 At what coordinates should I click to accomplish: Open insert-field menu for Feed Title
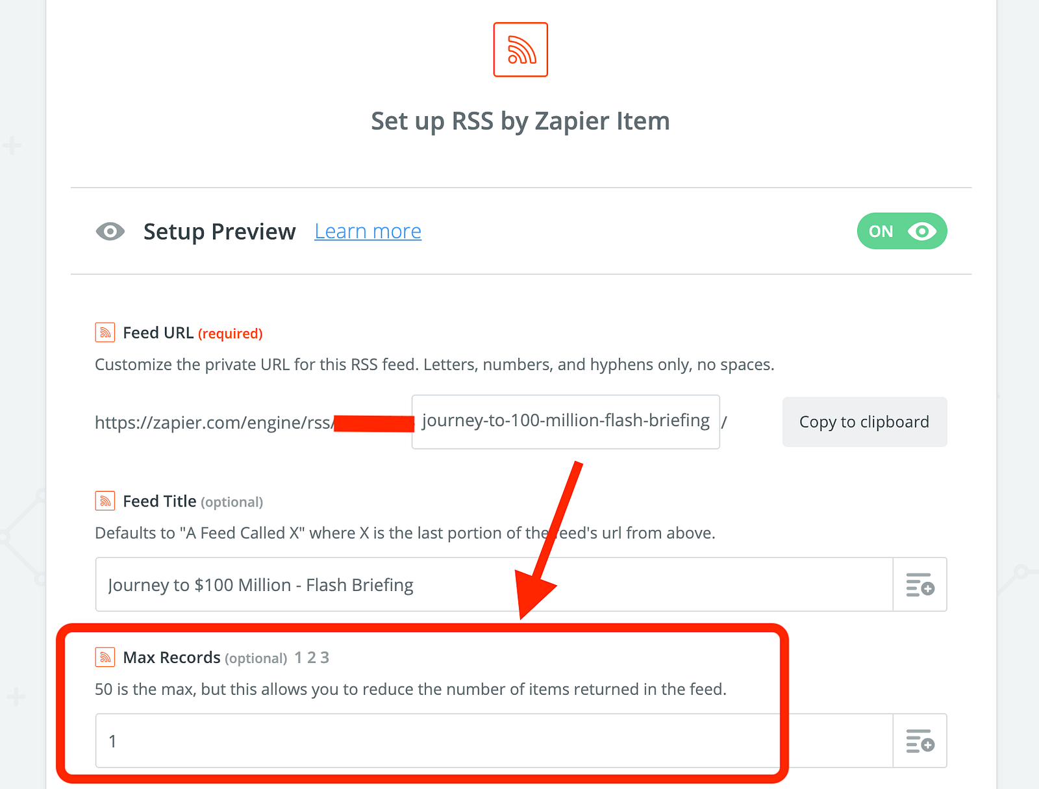tap(920, 584)
